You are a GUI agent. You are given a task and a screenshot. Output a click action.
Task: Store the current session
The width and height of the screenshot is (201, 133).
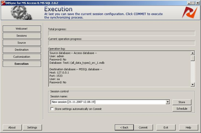pyautogui.click(x=182, y=102)
